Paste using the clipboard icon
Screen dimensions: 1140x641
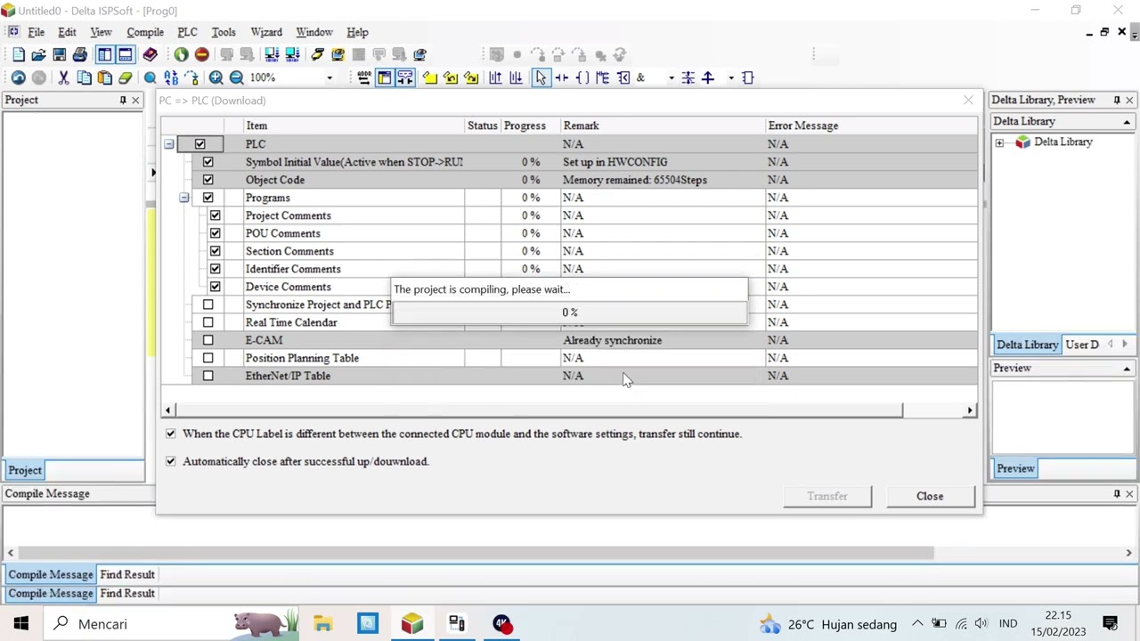click(104, 78)
